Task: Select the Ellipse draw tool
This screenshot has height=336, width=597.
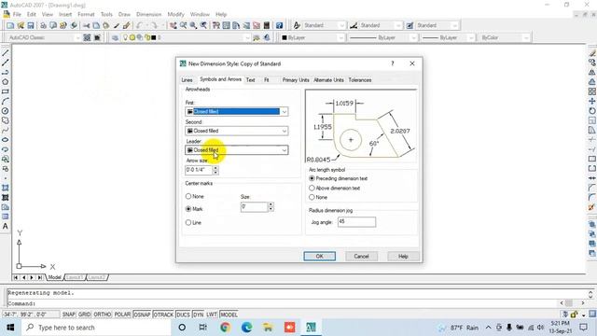Action: pos(6,140)
